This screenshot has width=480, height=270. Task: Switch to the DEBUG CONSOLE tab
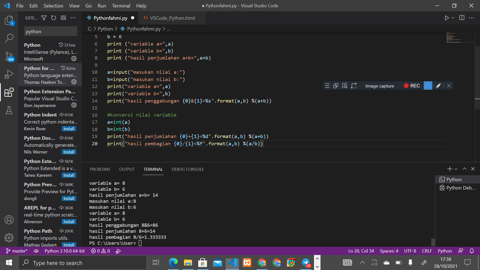coord(187,169)
